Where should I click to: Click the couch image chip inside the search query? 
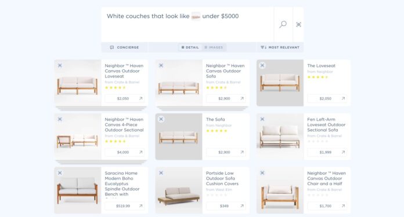tap(196, 16)
